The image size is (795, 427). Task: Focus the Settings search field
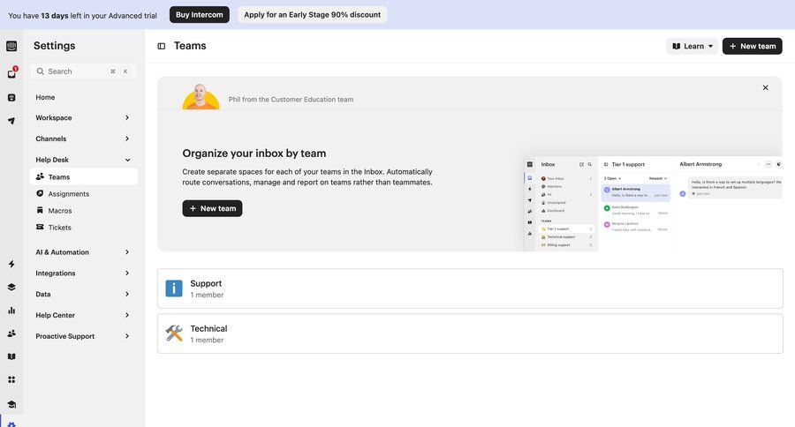click(83, 71)
